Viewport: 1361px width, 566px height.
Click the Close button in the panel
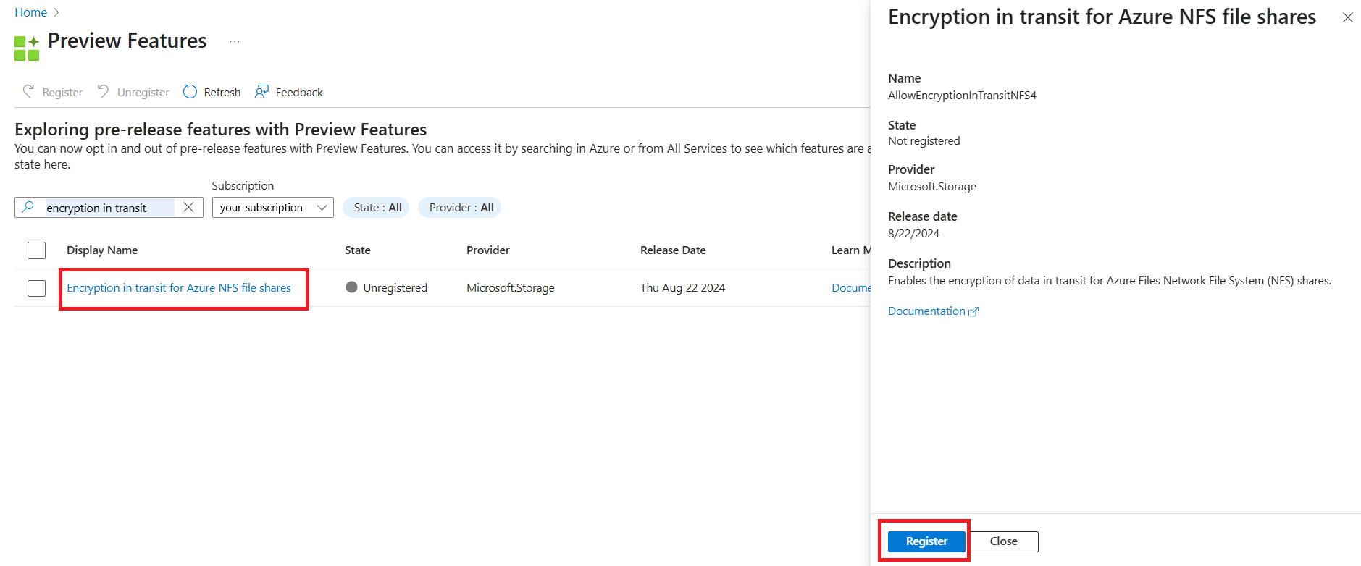point(1003,541)
